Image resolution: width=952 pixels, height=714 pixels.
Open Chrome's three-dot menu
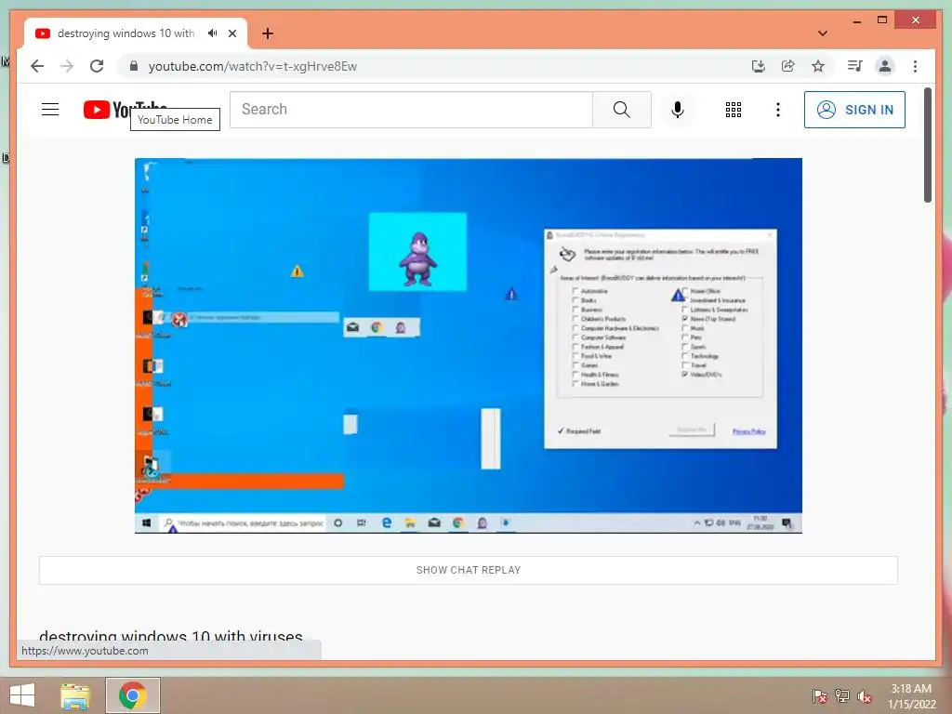(x=915, y=66)
